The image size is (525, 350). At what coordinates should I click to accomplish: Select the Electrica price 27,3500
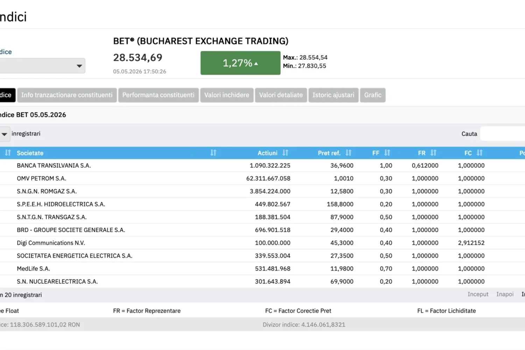pyautogui.click(x=342, y=256)
